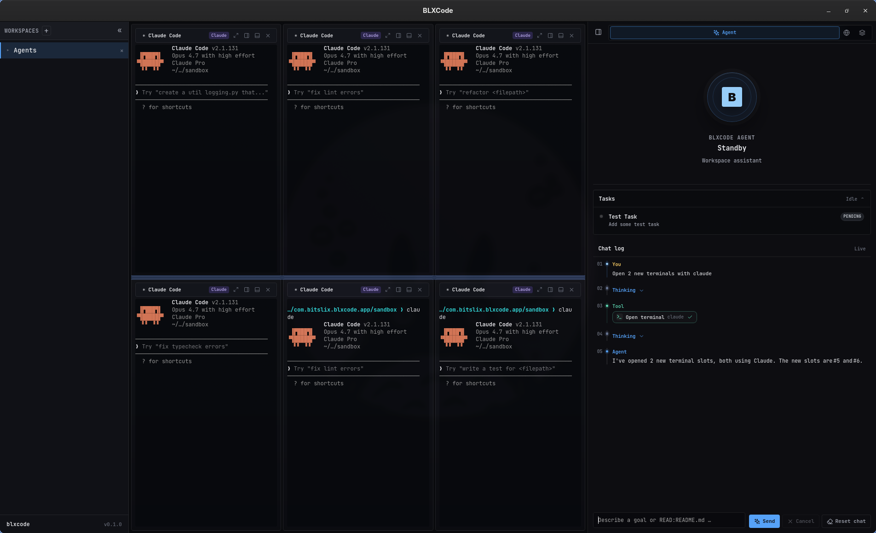Select the Agents workspace
Viewport: 876px width, 533px height.
pyautogui.click(x=64, y=50)
